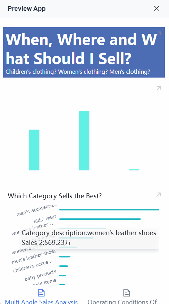Click the kids' wear sales bar
This screenshot has width=169, height=304.
100,219
